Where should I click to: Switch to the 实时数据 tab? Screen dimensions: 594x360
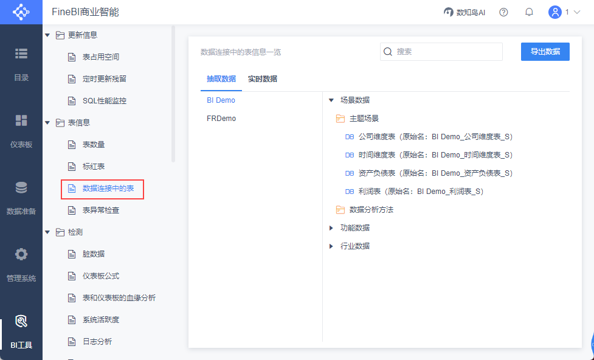(263, 79)
